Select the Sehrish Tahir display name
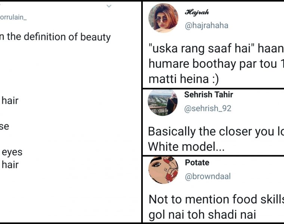This screenshot has height=224, width=284. (x=208, y=95)
